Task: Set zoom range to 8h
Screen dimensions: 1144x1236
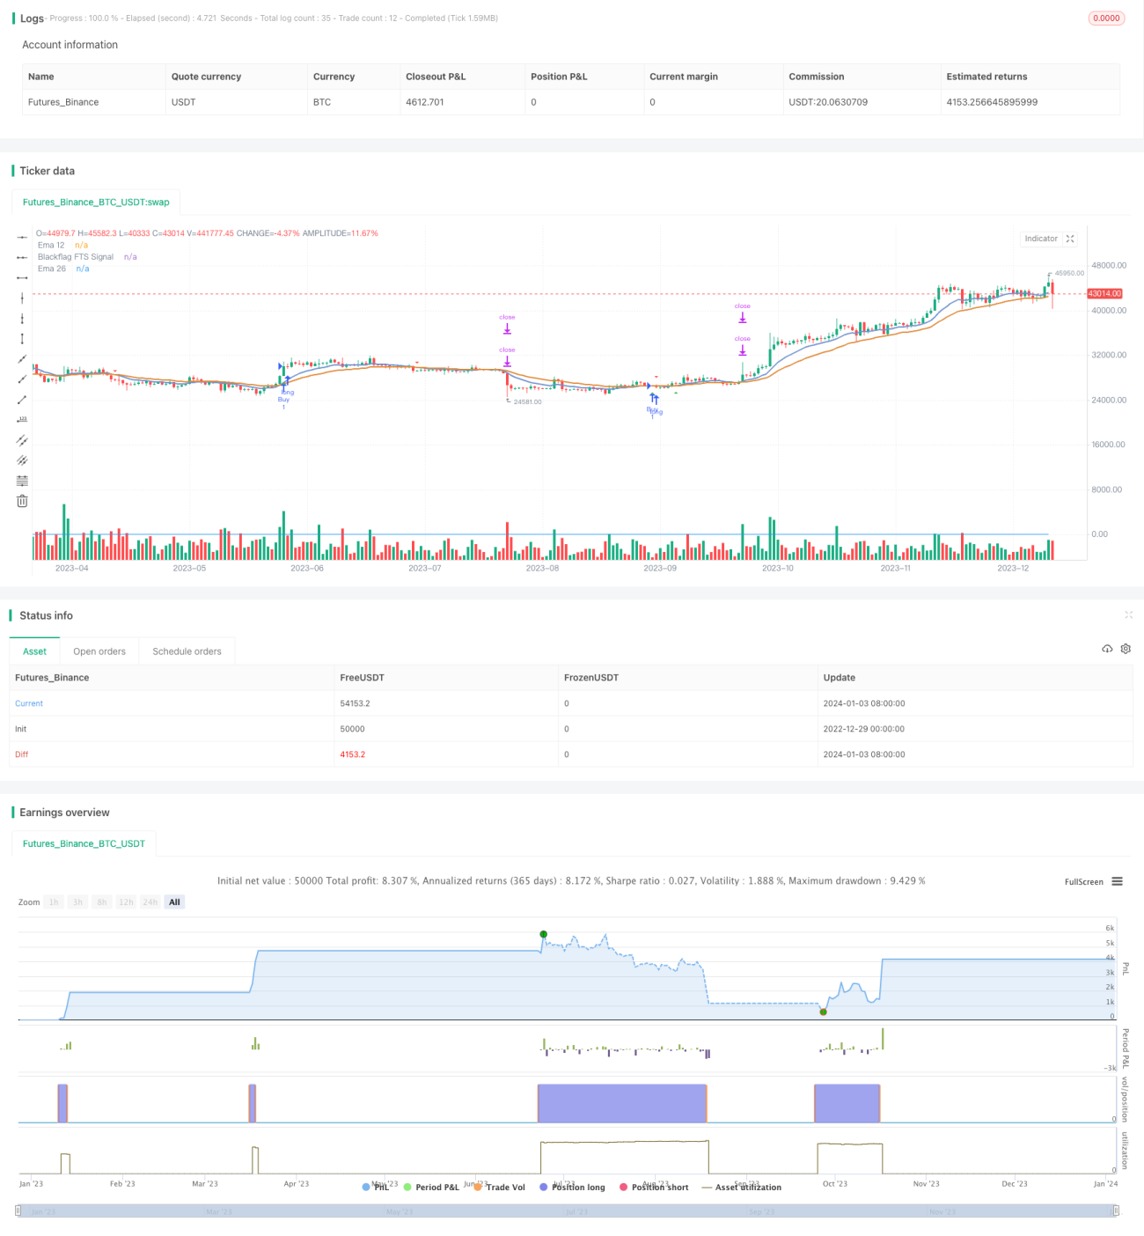Action: (x=102, y=901)
